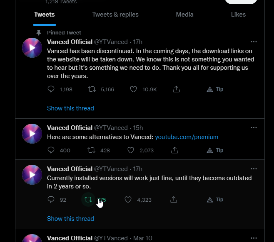Retweet the pinned tweet with 5,166 retweets
274x242 pixels.
tap(92, 89)
